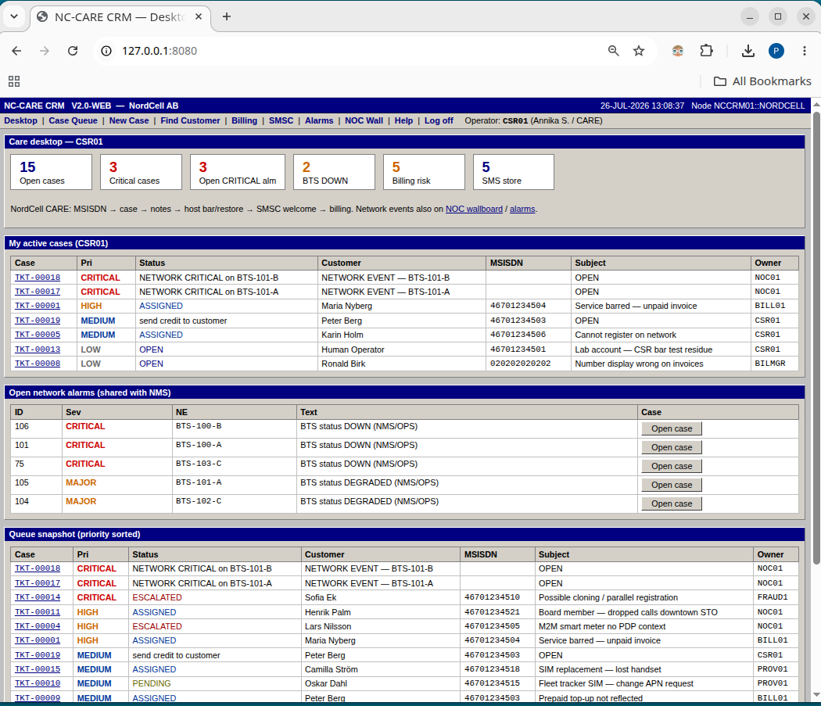
Task: View site info icon in address bar
Action: pyautogui.click(x=106, y=51)
